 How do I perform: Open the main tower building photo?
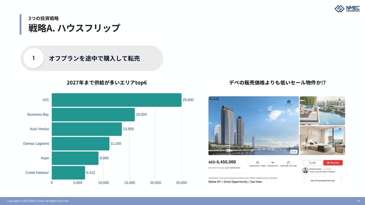253,125
